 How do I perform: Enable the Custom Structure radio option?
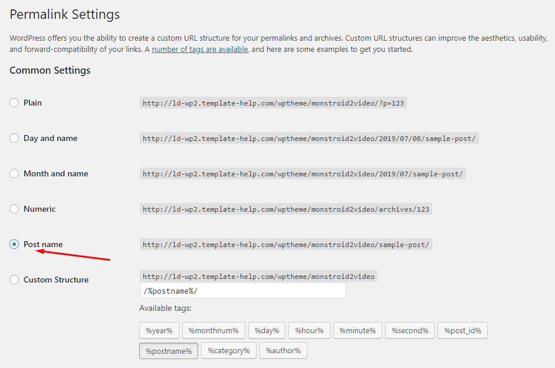[x=14, y=280]
